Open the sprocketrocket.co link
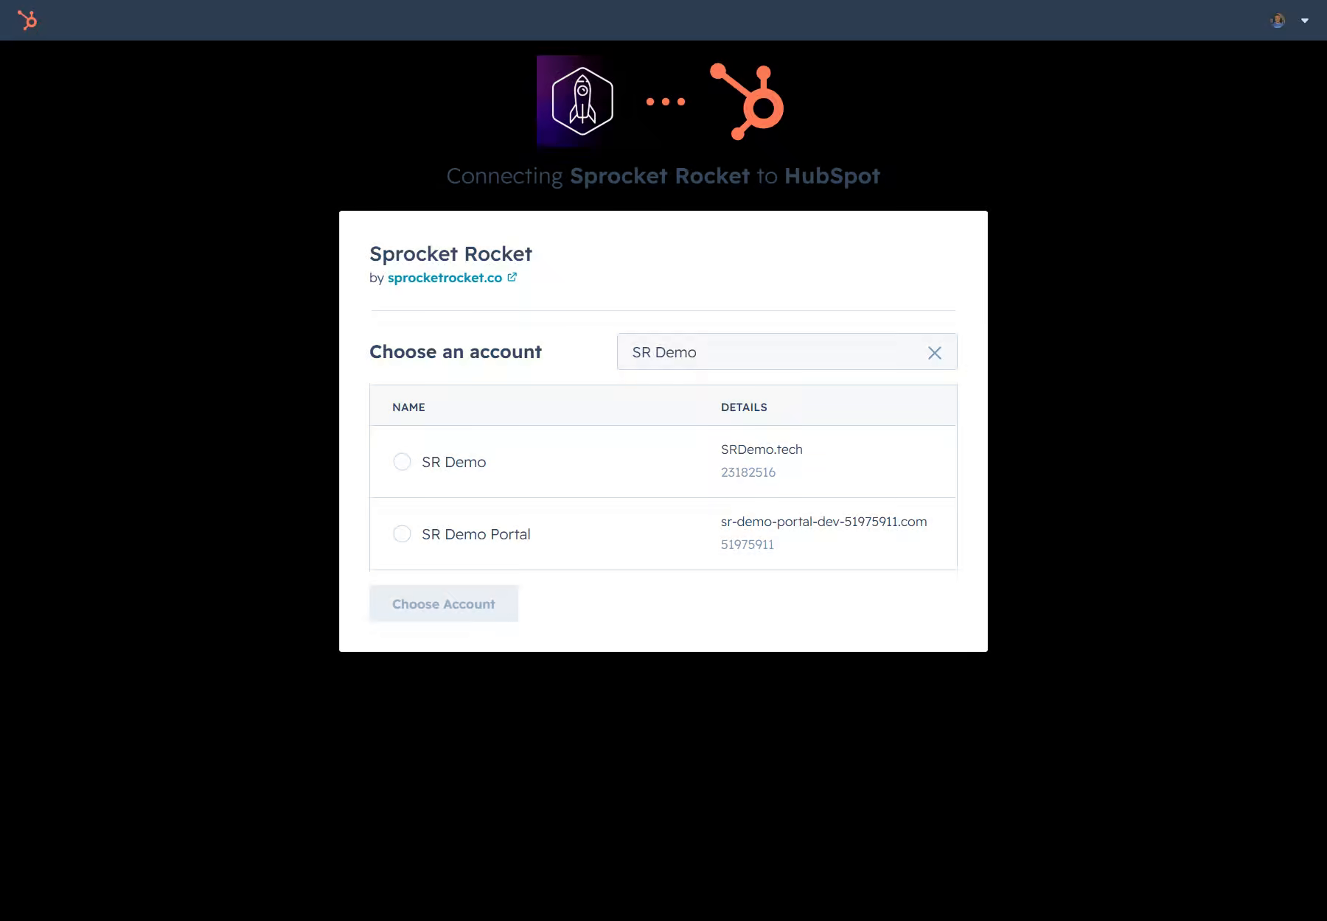 tap(445, 278)
